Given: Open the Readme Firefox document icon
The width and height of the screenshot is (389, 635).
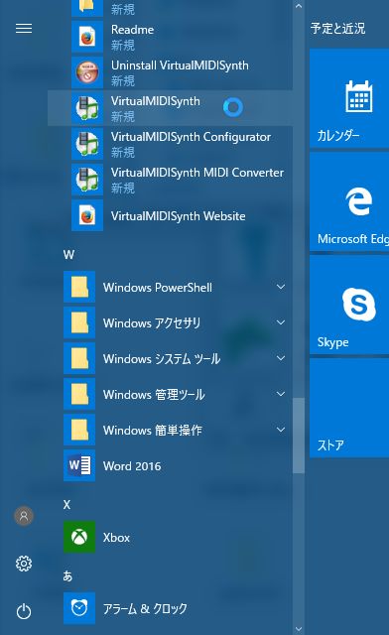Looking at the screenshot, I should point(87,37).
